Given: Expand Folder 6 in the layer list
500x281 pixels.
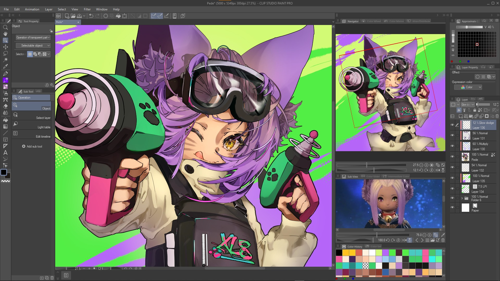Looking at the screenshot, I should (462, 198).
